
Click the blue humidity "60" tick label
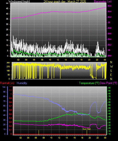(x=4, y=106)
